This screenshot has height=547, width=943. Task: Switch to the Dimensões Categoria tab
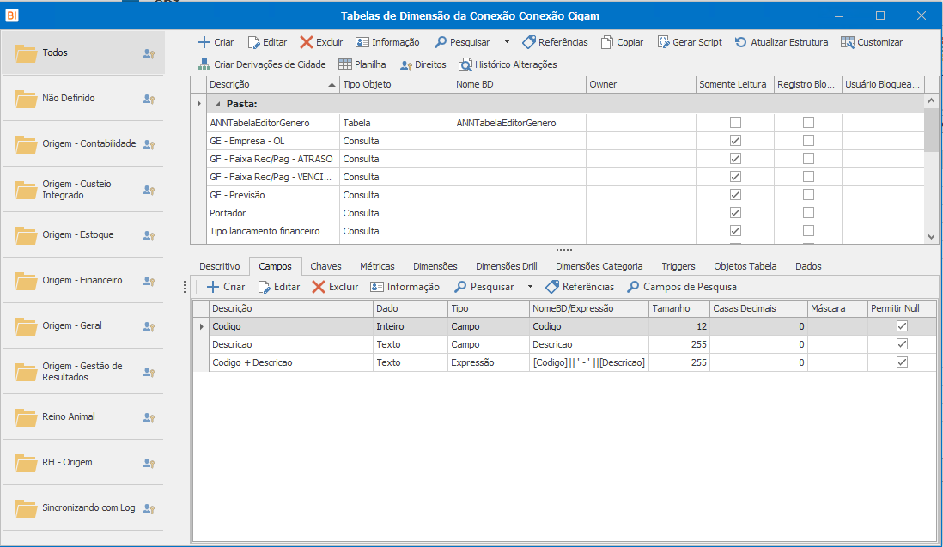[599, 266]
